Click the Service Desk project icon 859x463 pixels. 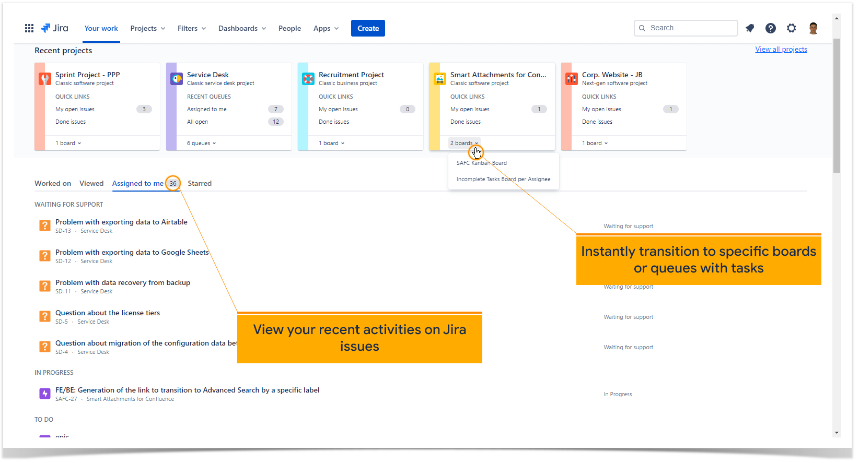click(x=177, y=79)
